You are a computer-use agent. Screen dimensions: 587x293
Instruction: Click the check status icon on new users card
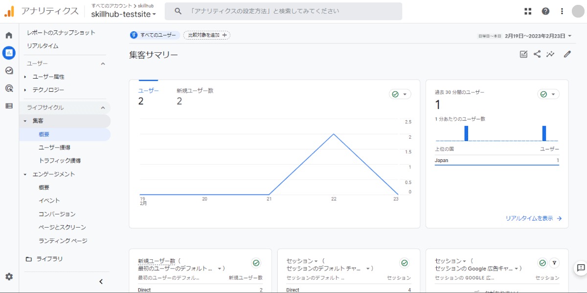[256, 263]
